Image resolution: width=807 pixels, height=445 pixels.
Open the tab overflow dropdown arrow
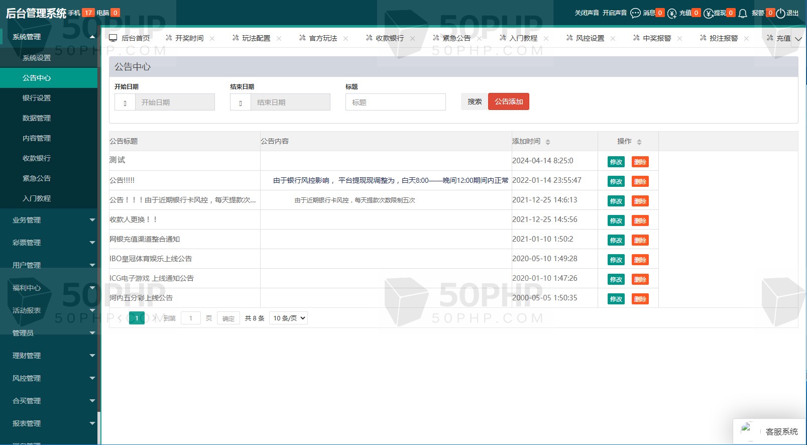click(798, 39)
